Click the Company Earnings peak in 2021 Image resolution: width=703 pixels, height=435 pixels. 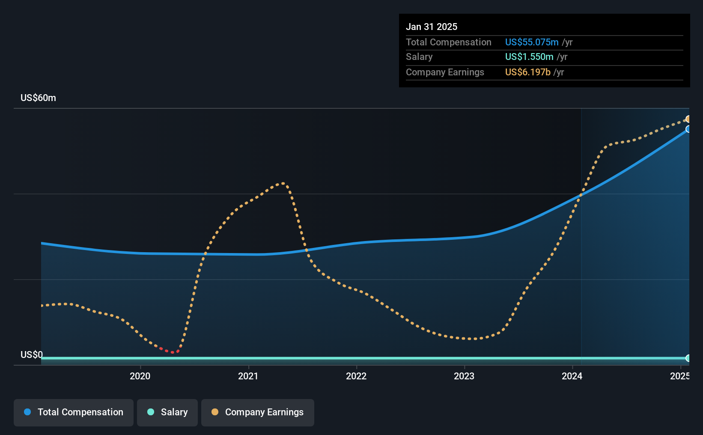(x=283, y=183)
